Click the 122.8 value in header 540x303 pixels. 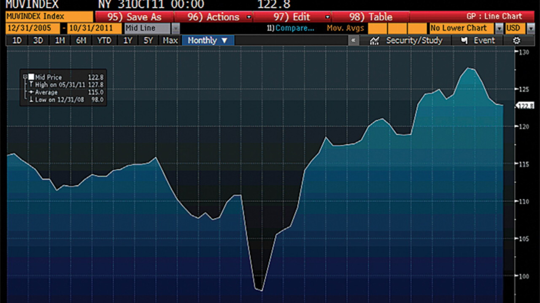pyautogui.click(x=273, y=5)
